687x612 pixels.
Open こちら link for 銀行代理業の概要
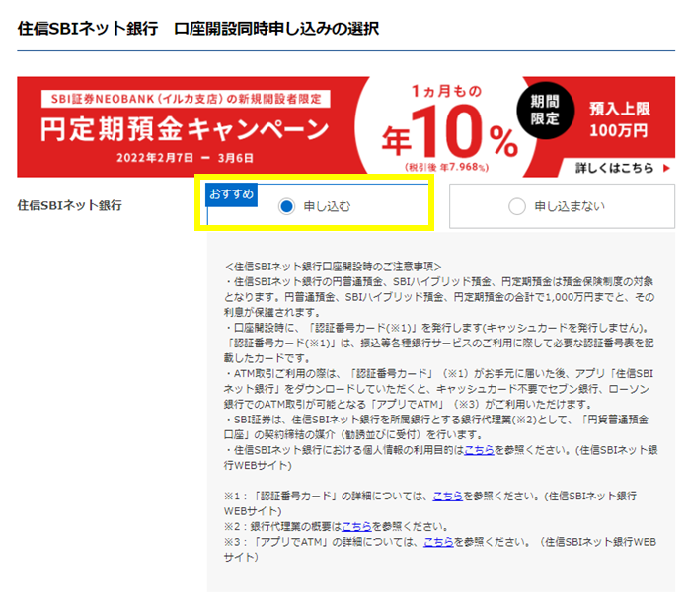coord(356,526)
